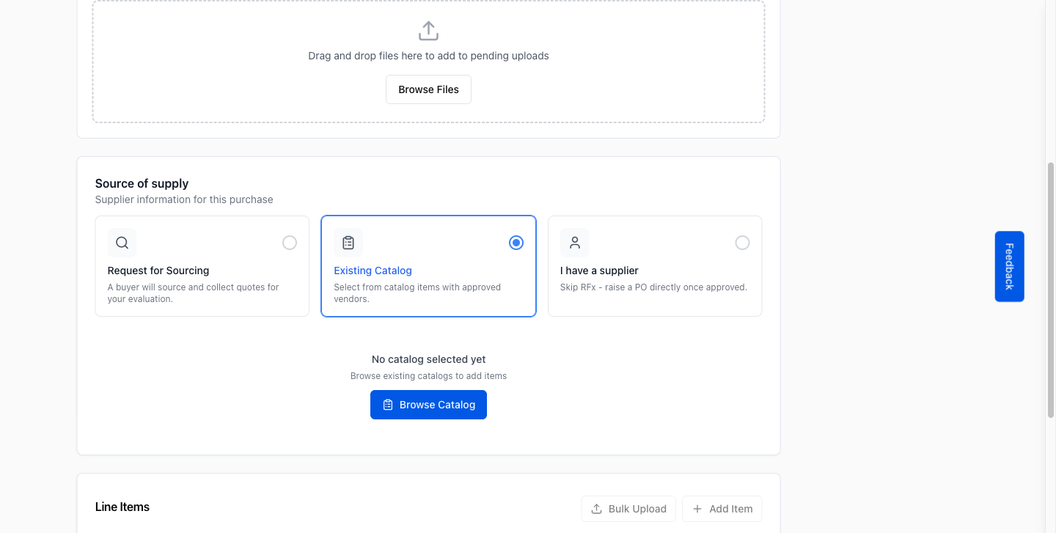1056x533 pixels.
Task: Open the Feedback side tab
Action: 1009,266
